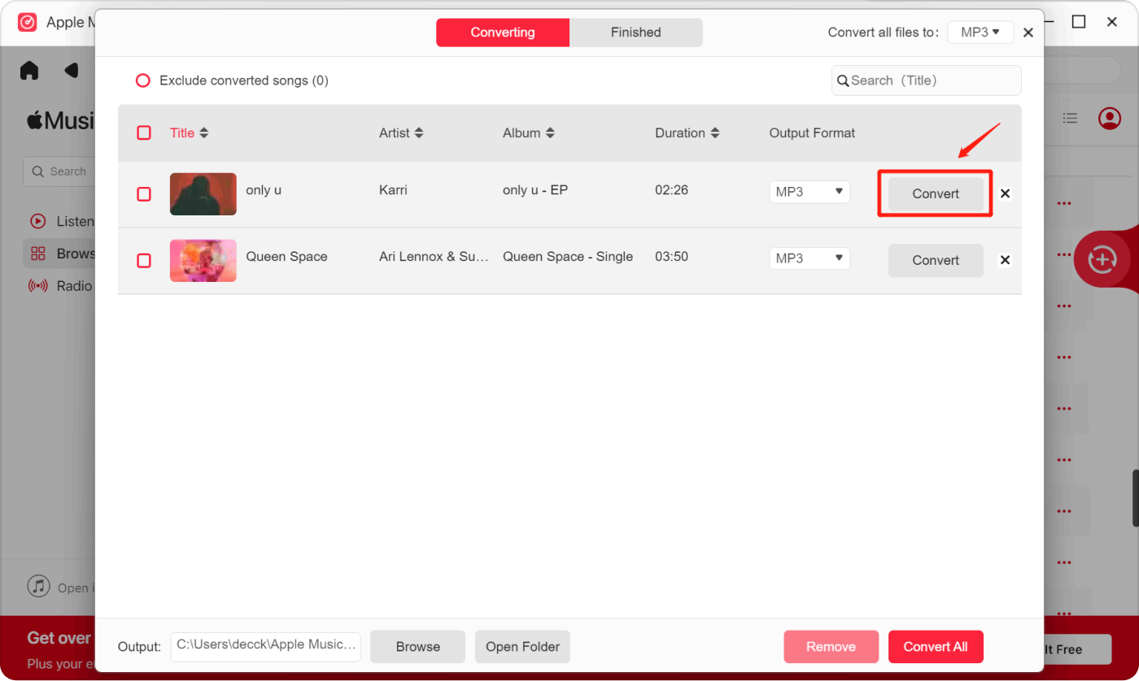Switch to the Converting tab

point(503,33)
